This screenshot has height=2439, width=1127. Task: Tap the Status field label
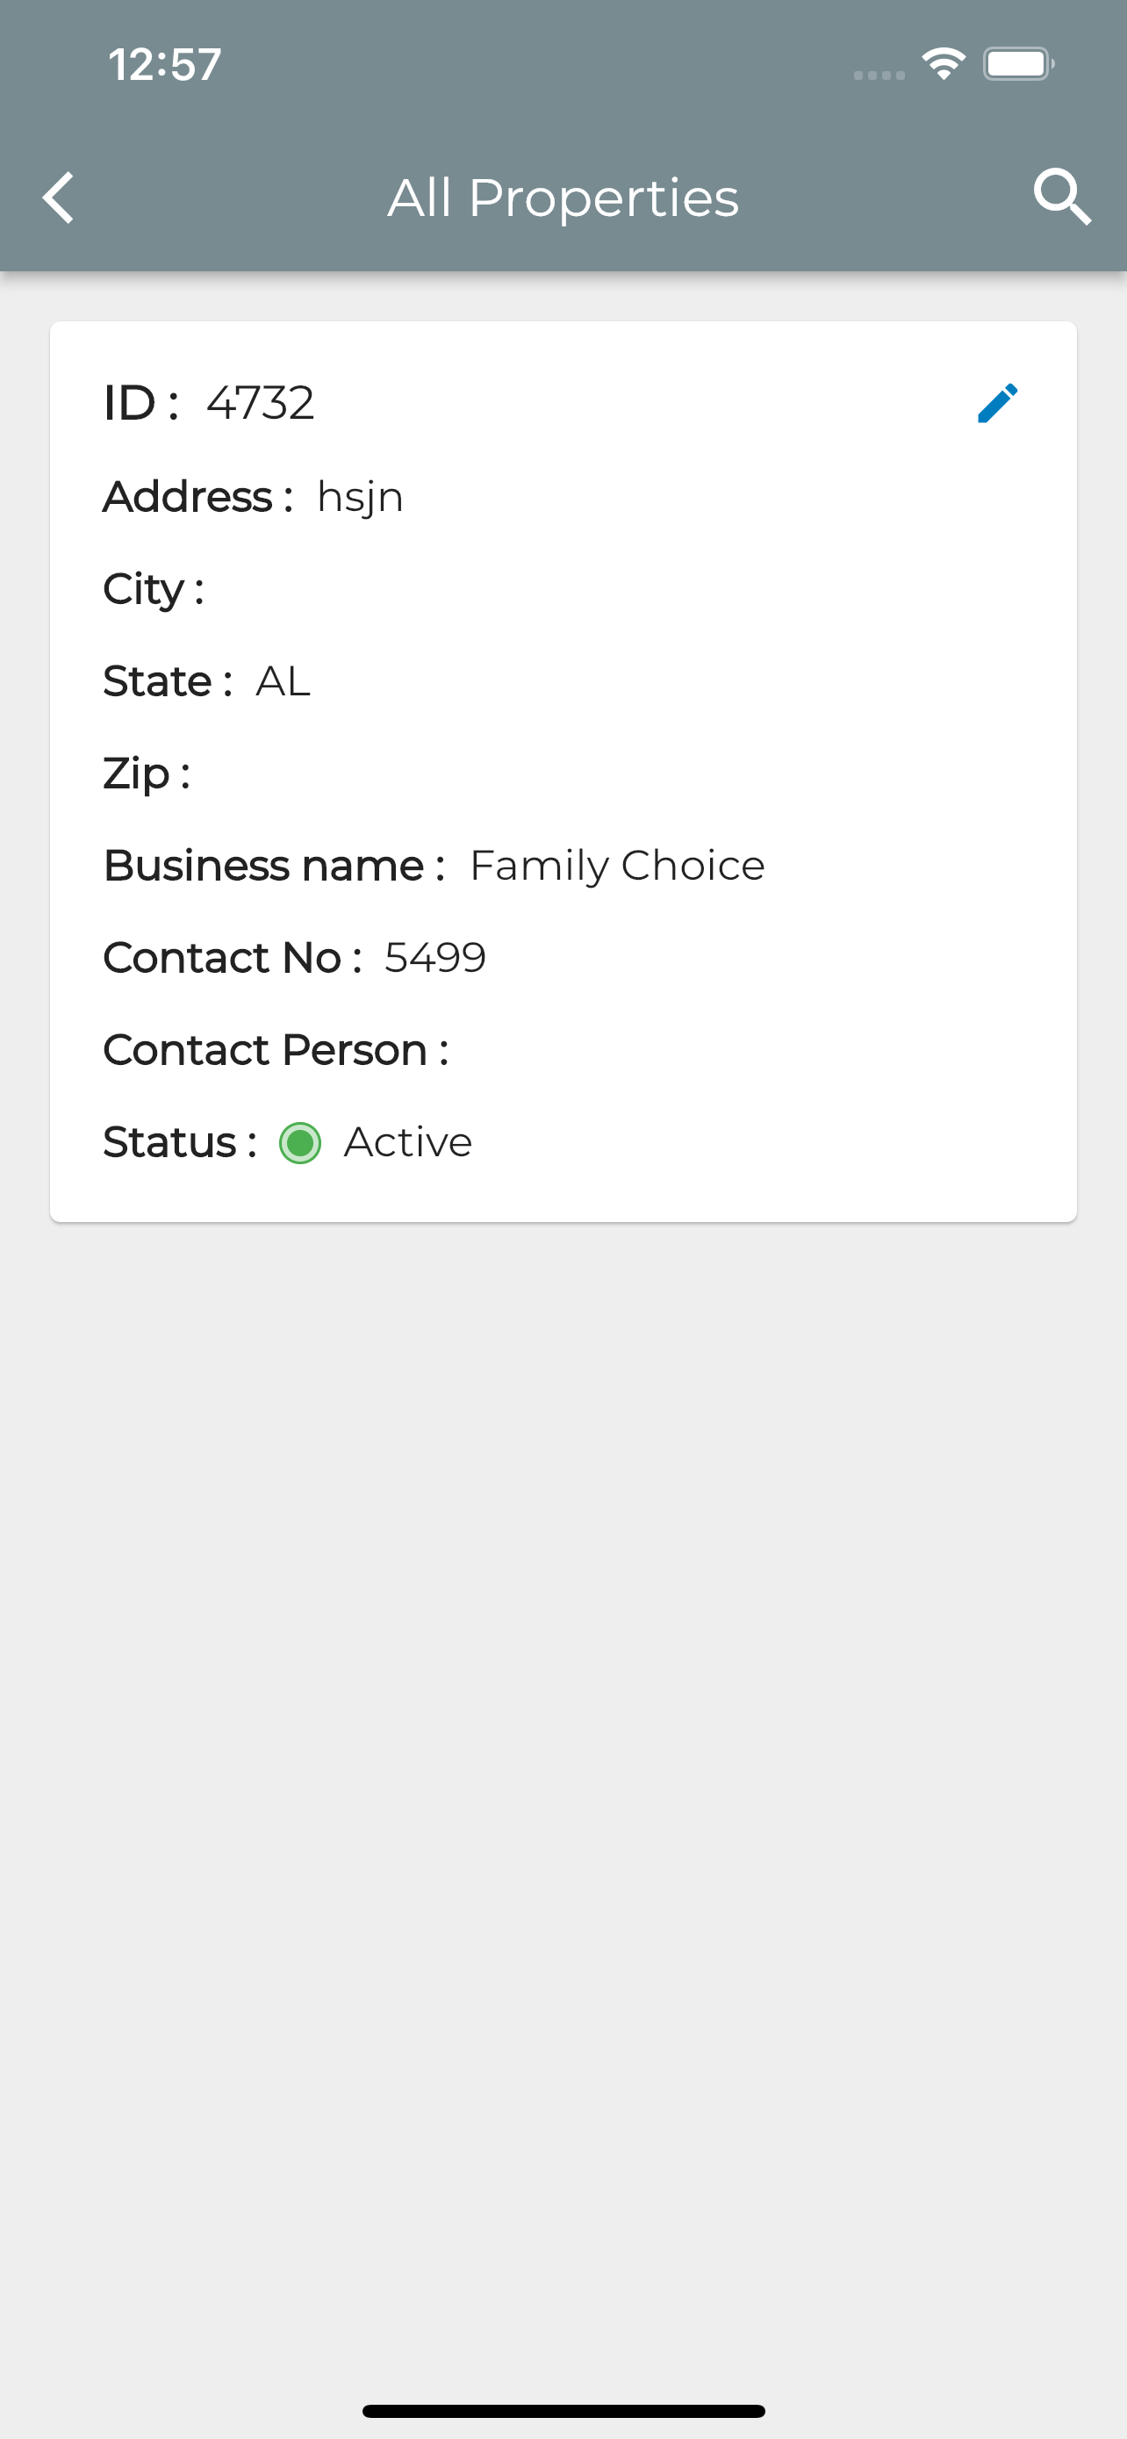tap(180, 1143)
